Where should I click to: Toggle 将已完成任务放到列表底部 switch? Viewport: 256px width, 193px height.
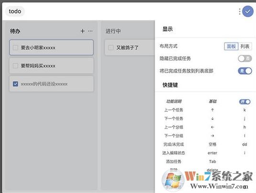coord(245,71)
